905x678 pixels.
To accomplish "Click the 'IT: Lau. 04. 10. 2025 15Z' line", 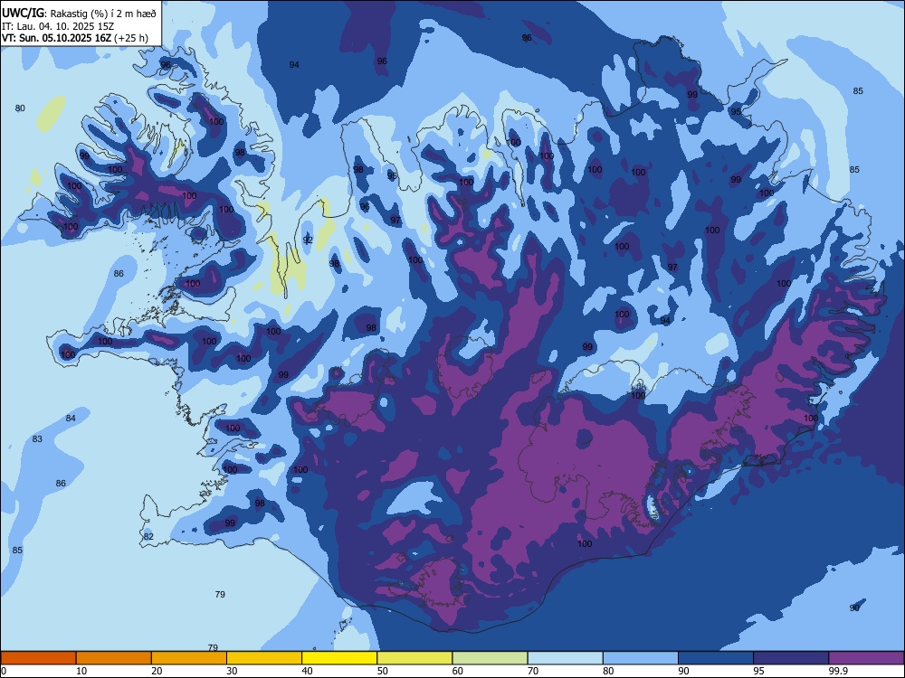I will point(56,26).
